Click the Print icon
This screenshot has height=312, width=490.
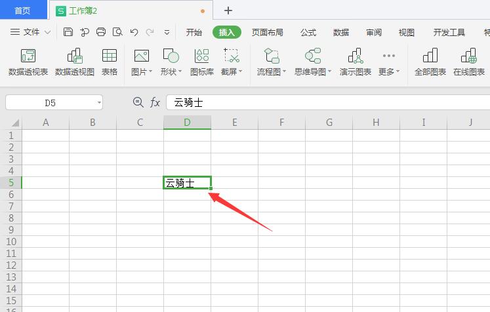[x=100, y=32]
